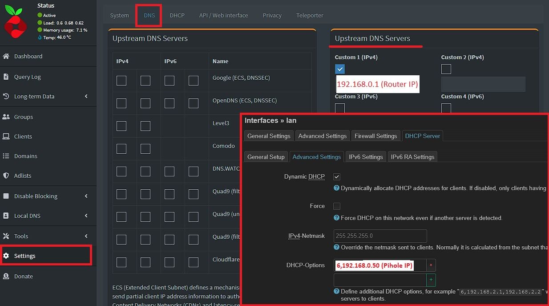Expand Disable Blocking submenu chevron

tap(86, 196)
